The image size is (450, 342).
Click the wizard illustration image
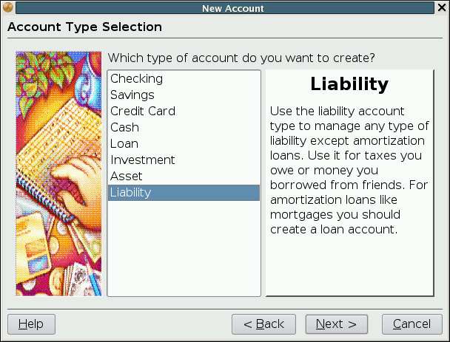tap(58, 174)
